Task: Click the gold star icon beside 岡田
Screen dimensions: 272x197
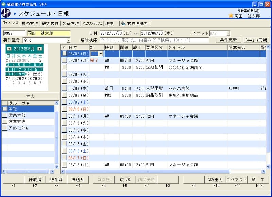Action: pos(231,16)
